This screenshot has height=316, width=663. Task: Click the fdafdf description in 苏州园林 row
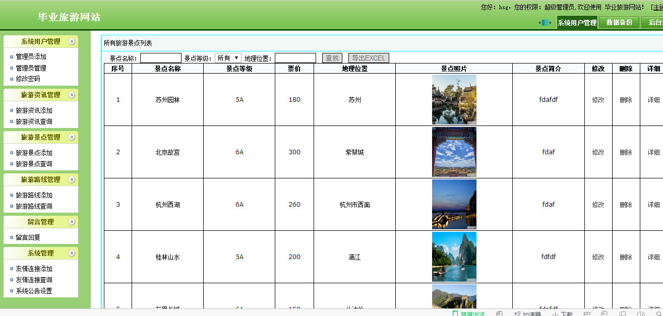click(x=549, y=100)
